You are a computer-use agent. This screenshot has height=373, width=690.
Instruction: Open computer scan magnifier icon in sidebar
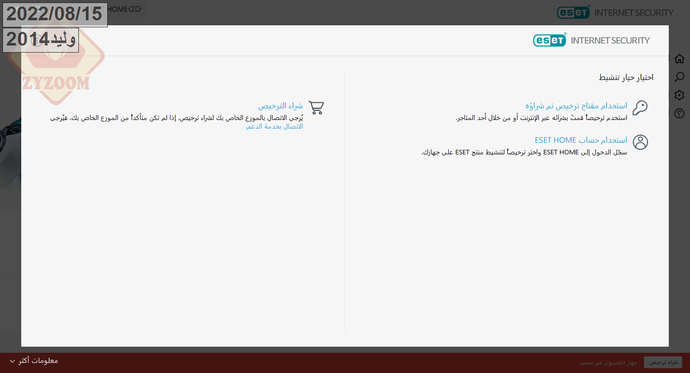pos(679,77)
